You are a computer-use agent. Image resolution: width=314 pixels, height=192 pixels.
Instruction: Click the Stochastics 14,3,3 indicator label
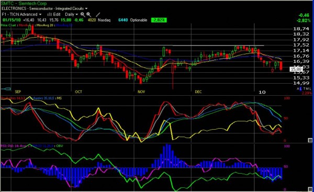(13, 98)
